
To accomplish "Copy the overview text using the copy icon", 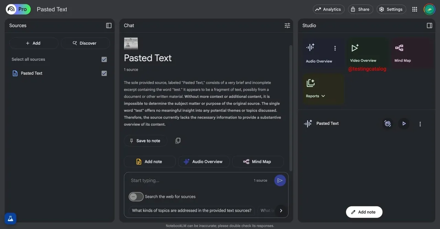I will [178, 140].
